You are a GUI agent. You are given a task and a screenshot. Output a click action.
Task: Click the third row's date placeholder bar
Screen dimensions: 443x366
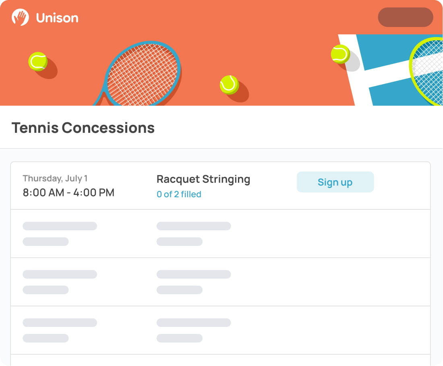click(x=60, y=274)
